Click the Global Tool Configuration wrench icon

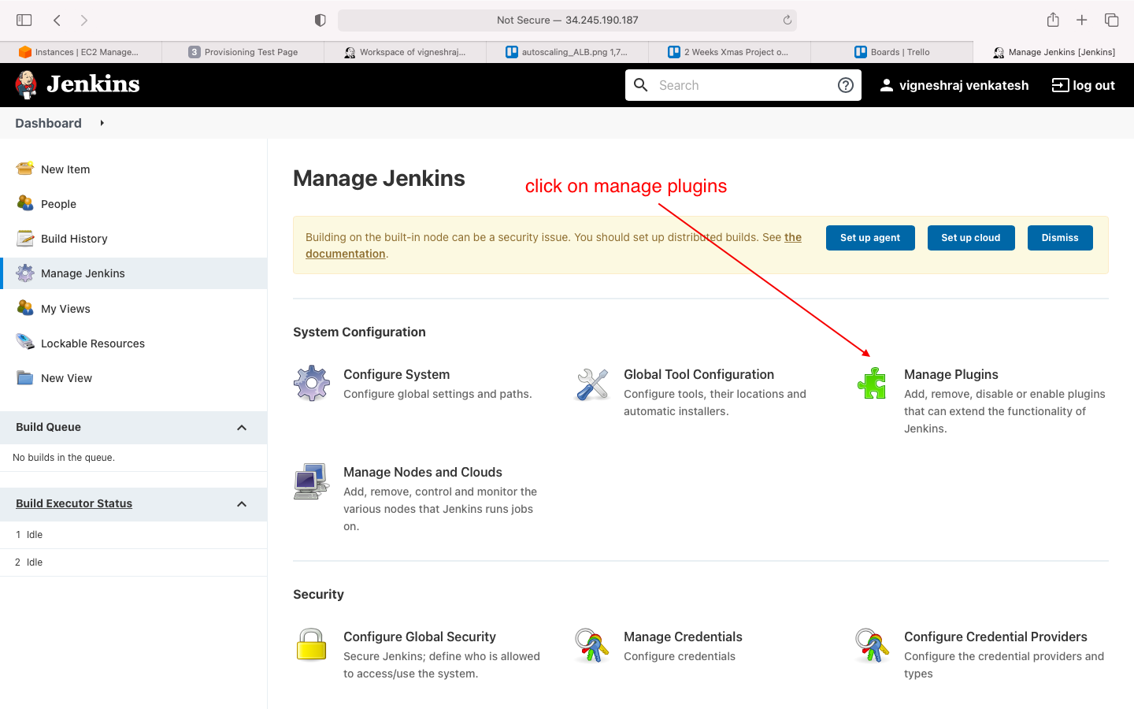coord(592,384)
